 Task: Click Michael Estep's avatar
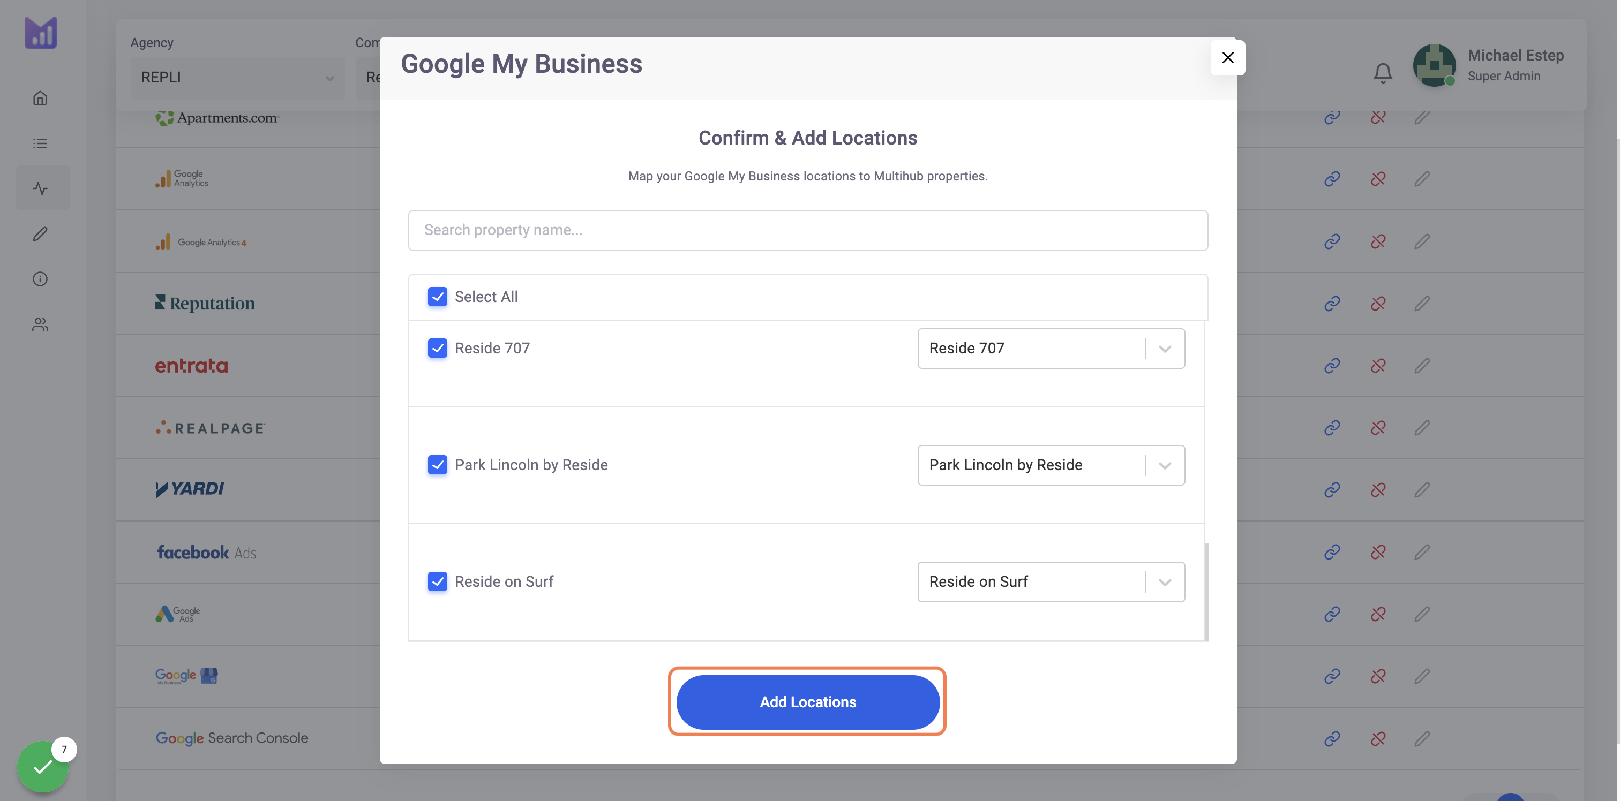coord(1434,65)
